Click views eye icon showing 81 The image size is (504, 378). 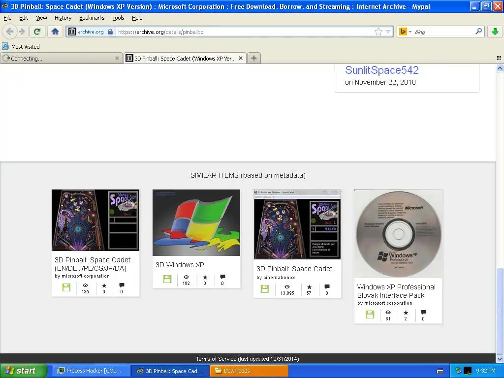pos(388,313)
